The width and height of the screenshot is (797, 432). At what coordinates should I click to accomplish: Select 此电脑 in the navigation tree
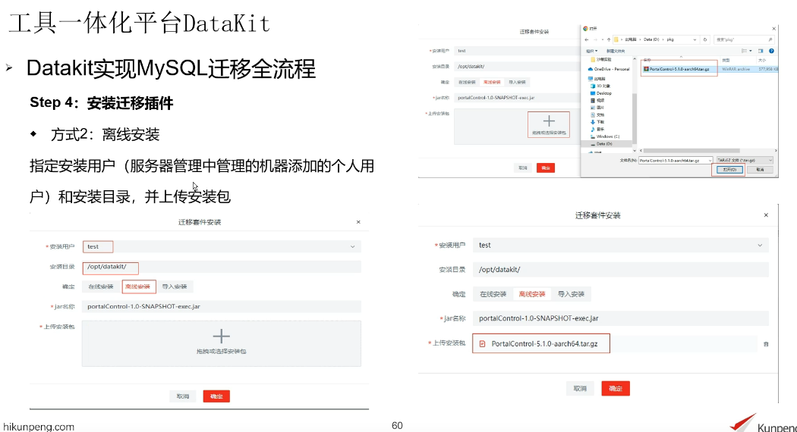tap(597, 79)
